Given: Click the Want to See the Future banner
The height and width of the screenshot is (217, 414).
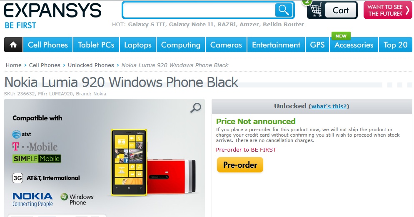Looking at the screenshot, I should point(388,10).
